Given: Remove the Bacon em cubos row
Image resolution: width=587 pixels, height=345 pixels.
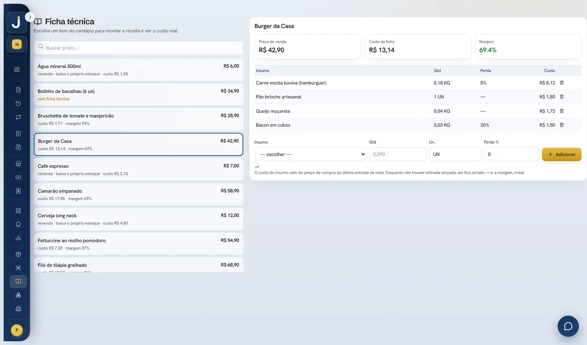Looking at the screenshot, I should pyautogui.click(x=562, y=125).
